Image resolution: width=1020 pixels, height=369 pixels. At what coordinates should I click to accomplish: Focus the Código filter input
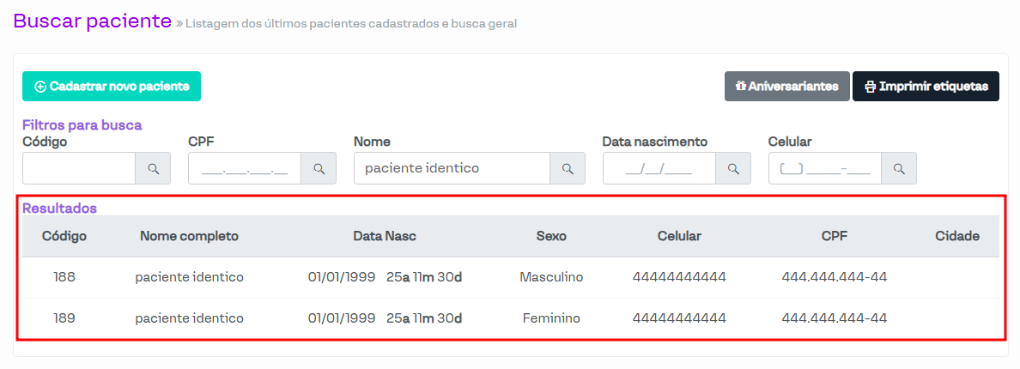79,169
